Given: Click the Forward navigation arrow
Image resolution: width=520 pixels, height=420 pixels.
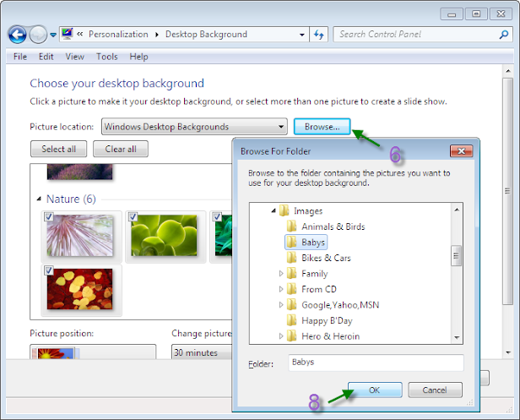Looking at the screenshot, I should click(38, 35).
